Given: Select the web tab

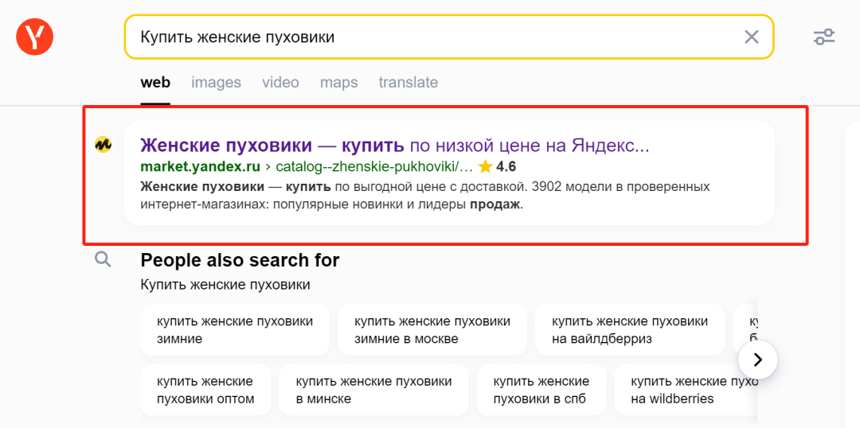Looking at the screenshot, I should coord(155,83).
